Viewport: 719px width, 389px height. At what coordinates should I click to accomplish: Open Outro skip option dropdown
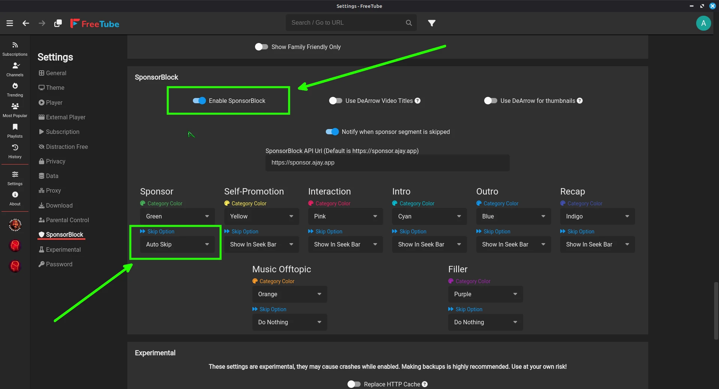click(x=513, y=244)
